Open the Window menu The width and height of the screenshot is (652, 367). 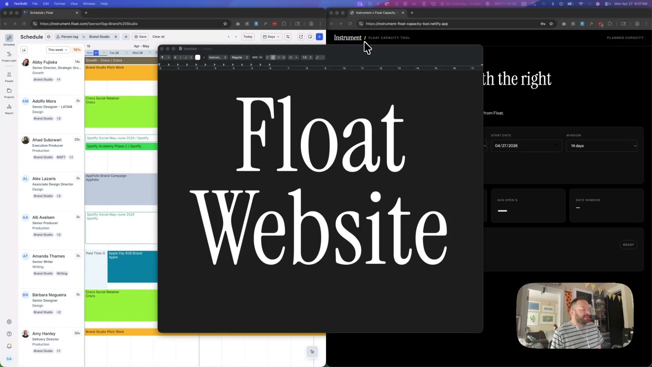(89, 4)
